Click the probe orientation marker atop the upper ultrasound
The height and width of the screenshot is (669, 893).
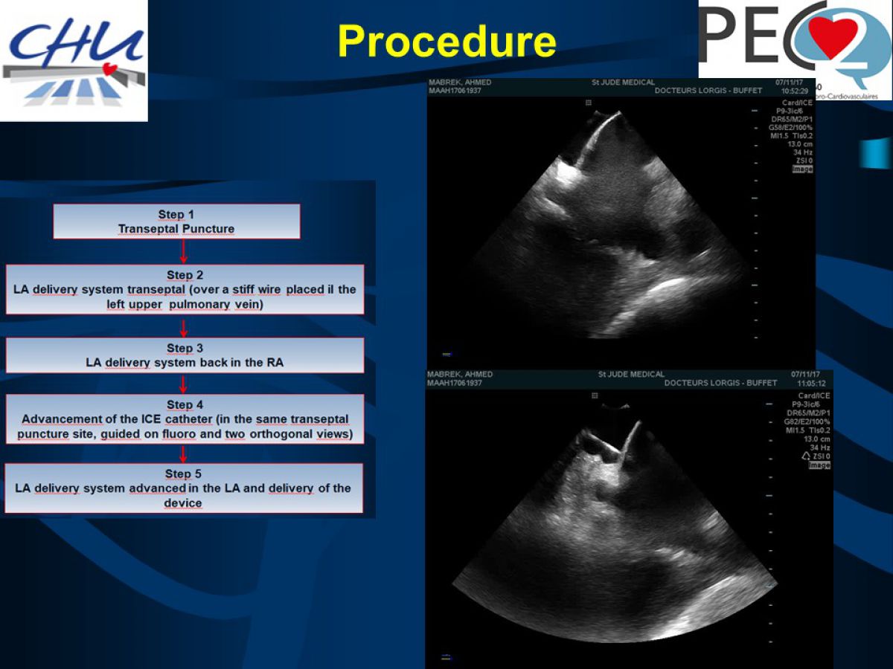589,103
